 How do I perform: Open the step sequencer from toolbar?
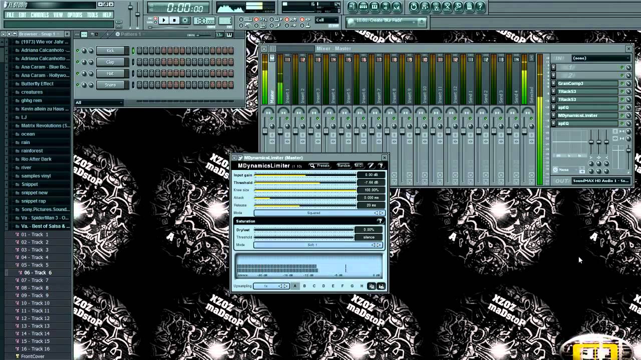363,7
